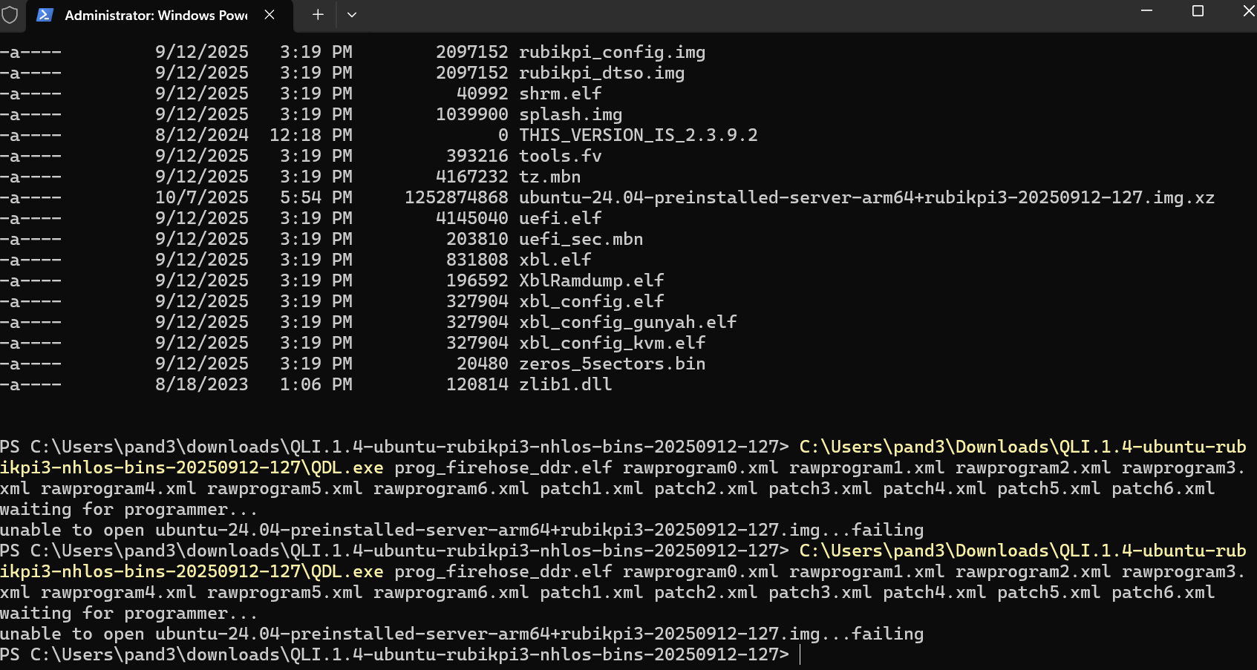Click the rubikpi_config.img filename
The height and width of the screenshot is (670, 1257).
tap(612, 52)
